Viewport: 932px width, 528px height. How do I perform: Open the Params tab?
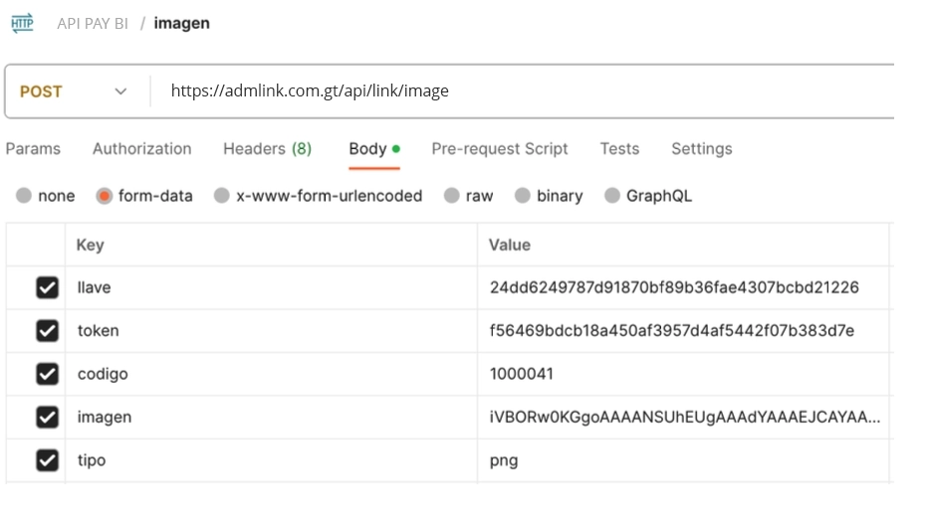point(33,149)
